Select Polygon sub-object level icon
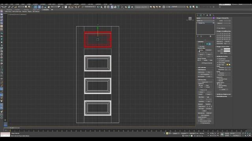 pos(207,44)
